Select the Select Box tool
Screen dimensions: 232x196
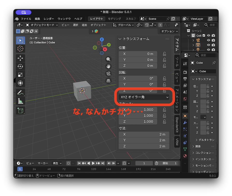pos(20,40)
